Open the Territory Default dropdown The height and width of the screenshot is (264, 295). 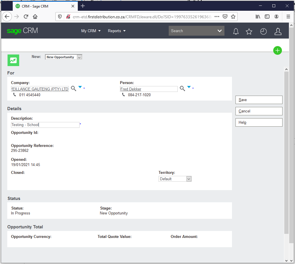click(189, 179)
